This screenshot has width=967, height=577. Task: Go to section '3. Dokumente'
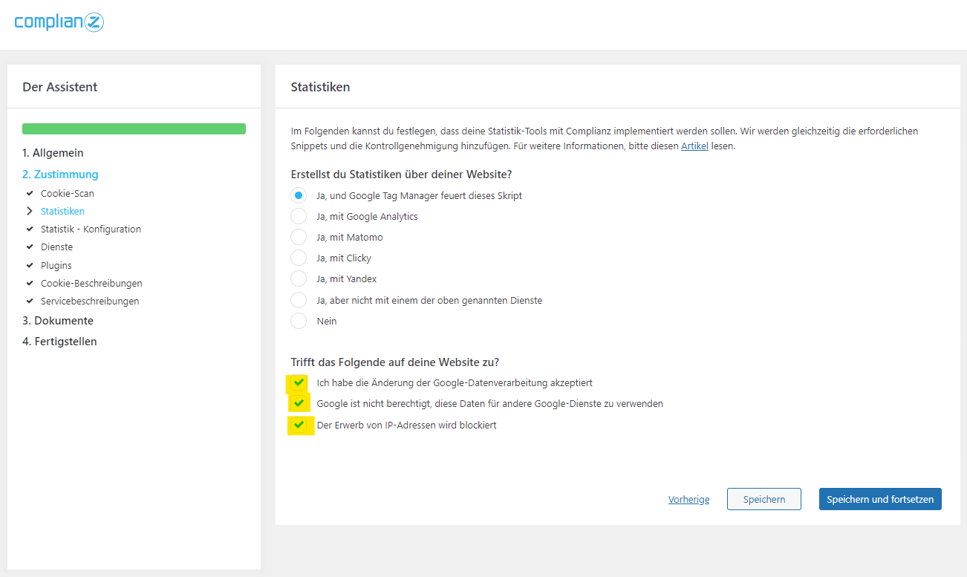click(58, 321)
